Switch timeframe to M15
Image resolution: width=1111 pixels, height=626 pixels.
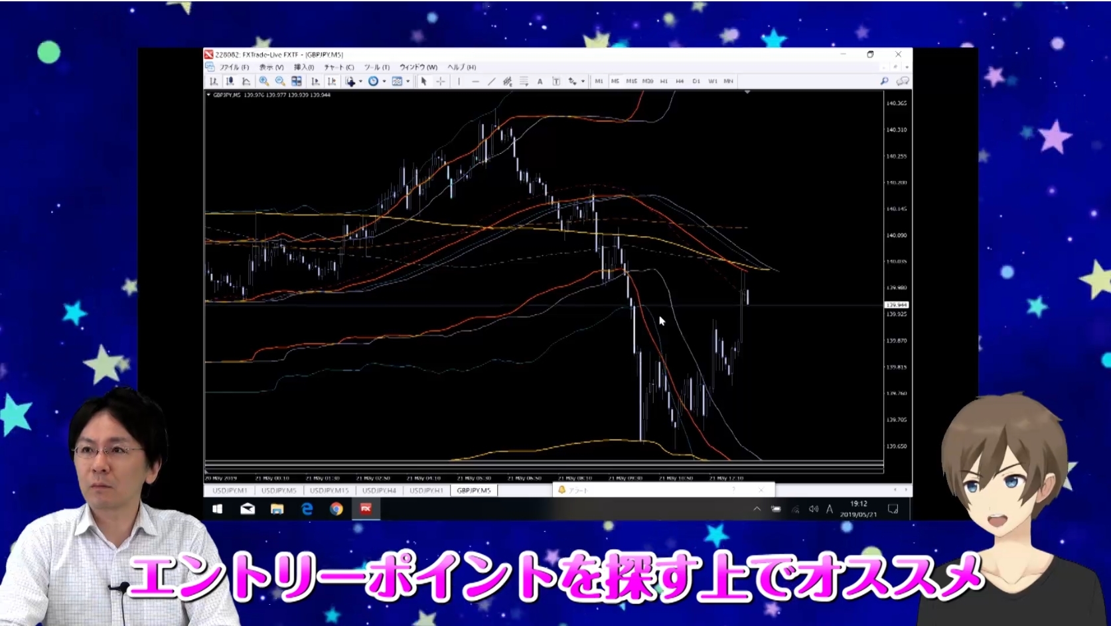point(631,81)
